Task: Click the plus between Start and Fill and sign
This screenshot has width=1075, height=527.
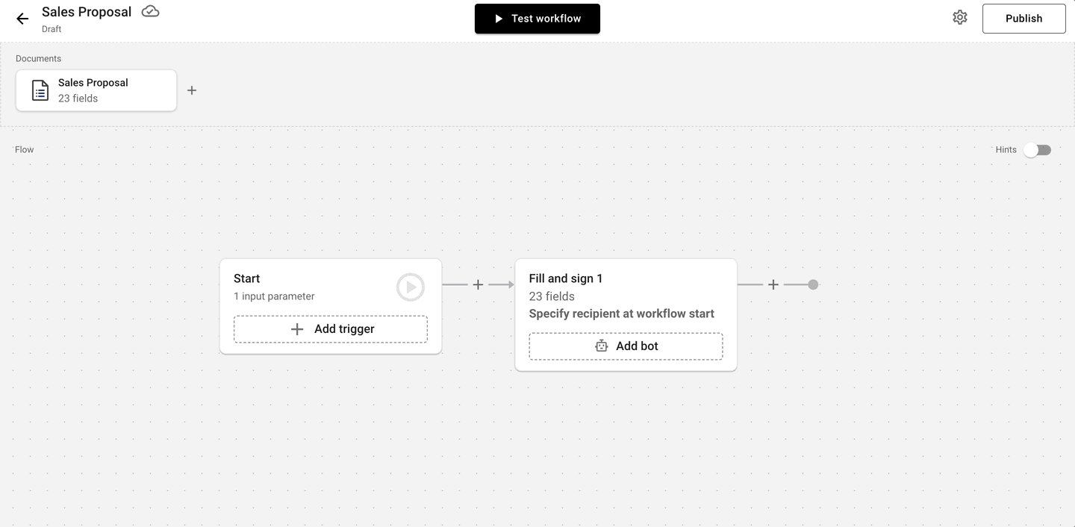Action: (478, 284)
